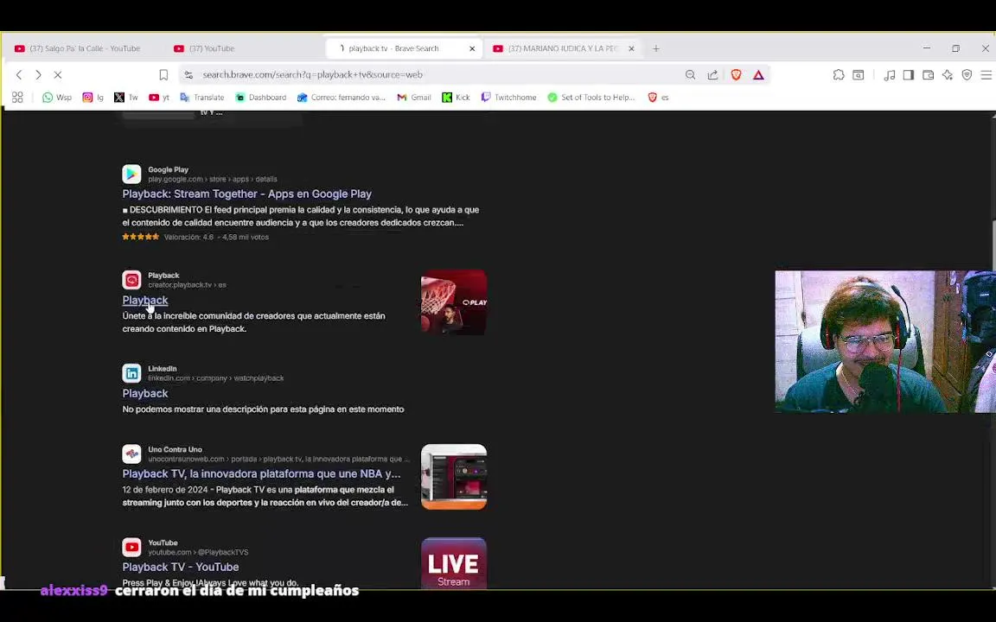Click the 'Valoración: 4.6 - 4,58 mil votos' text
The image size is (996, 622).
216,238
